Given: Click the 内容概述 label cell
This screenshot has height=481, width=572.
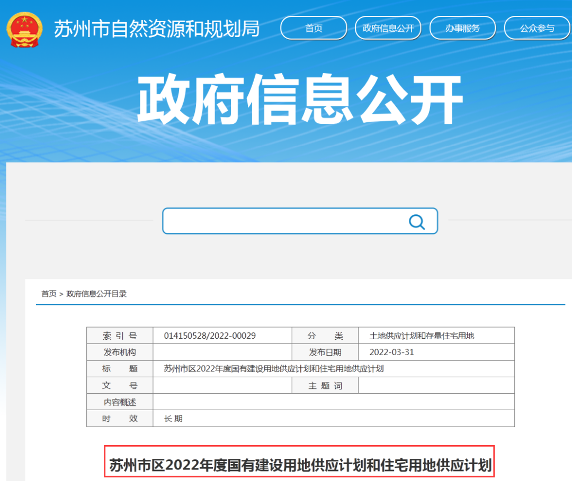Looking at the screenshot, I should coord(120,402).
